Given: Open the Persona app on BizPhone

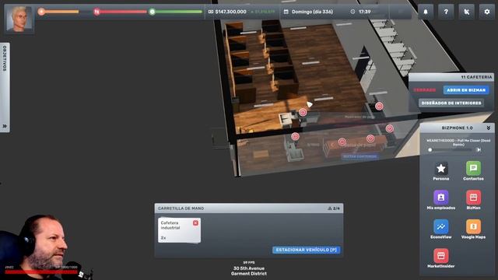Looking at the screenshot, I should 441,169.
